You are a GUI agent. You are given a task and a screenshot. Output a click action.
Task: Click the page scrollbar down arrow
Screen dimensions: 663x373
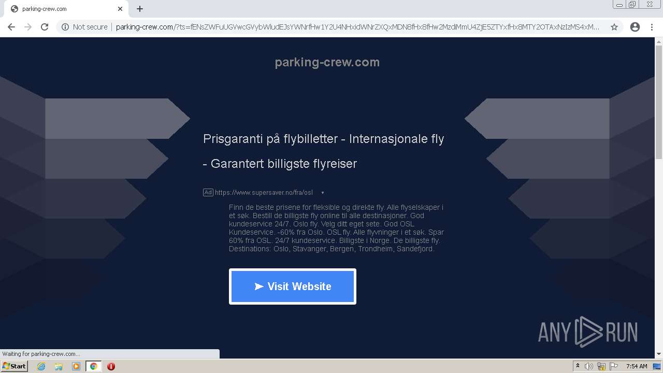659,354
